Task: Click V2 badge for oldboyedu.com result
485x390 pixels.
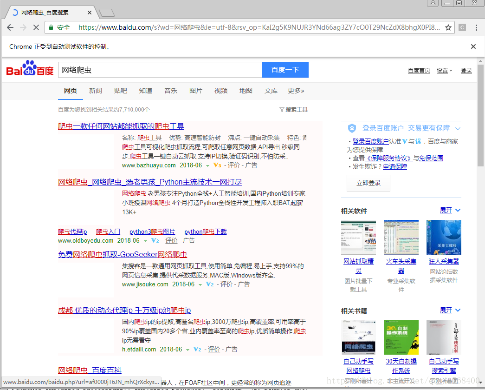Action: click(x=155, y=240)
